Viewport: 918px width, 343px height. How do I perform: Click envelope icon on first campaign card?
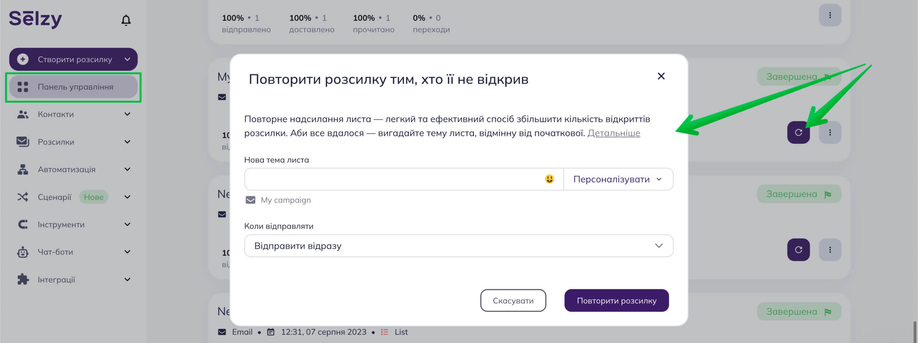tap(222, 97)
